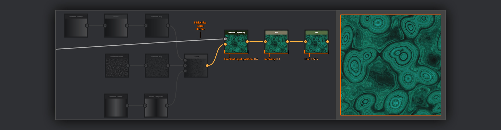
Task: Click the Invert Grayscale output port
Action: (167, 105)
